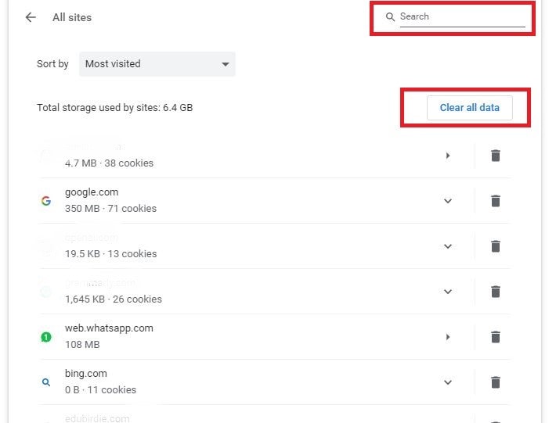The width and height of the screenshot is (556, 423).
Task: Open details arrow for 4.7 MB 38 cookies site
Action: click(x=448, y=156)
